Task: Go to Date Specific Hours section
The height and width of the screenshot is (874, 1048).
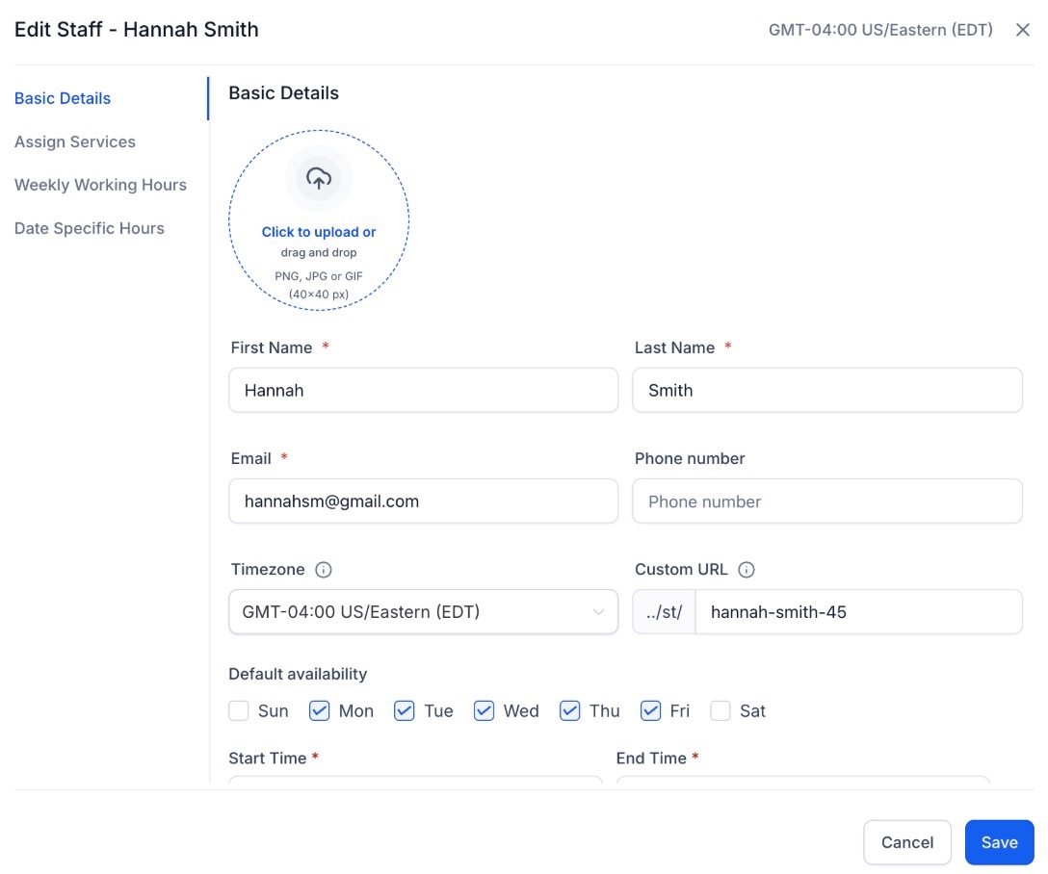Action: point(90,228)
